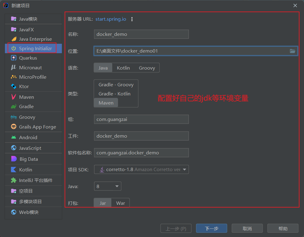Click the Maven V icon in sidebar
The height and width of the screenshot is (237, 304).
click(x=14, y=97)
